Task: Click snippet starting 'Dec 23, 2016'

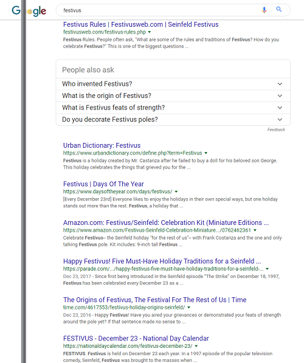Action: [172, 319]
